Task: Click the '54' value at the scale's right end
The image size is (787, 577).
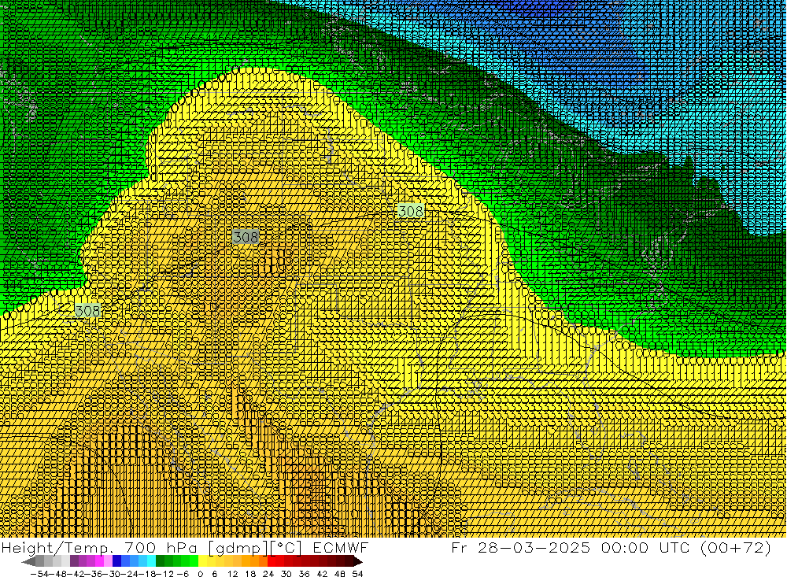Action: pos(357,574)
